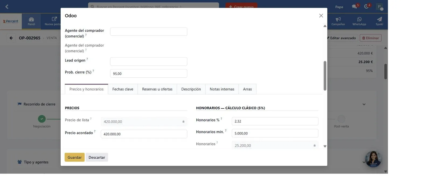Open the Spoki paper plane icon

[379, 19]
